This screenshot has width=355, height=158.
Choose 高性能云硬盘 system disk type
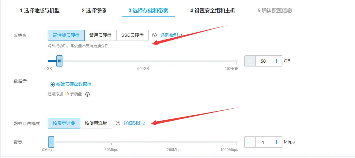pos(66,35)
